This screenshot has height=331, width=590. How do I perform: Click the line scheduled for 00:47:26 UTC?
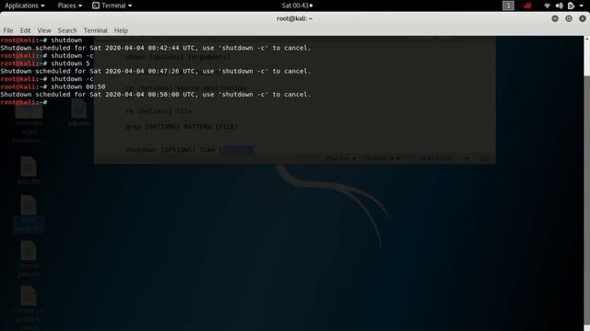[x=156, y=72]
